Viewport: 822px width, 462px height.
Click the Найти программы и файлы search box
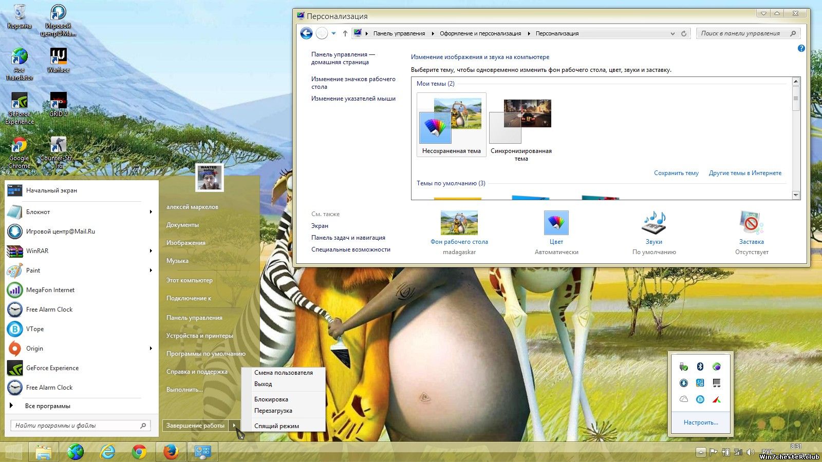click(81, 425)
